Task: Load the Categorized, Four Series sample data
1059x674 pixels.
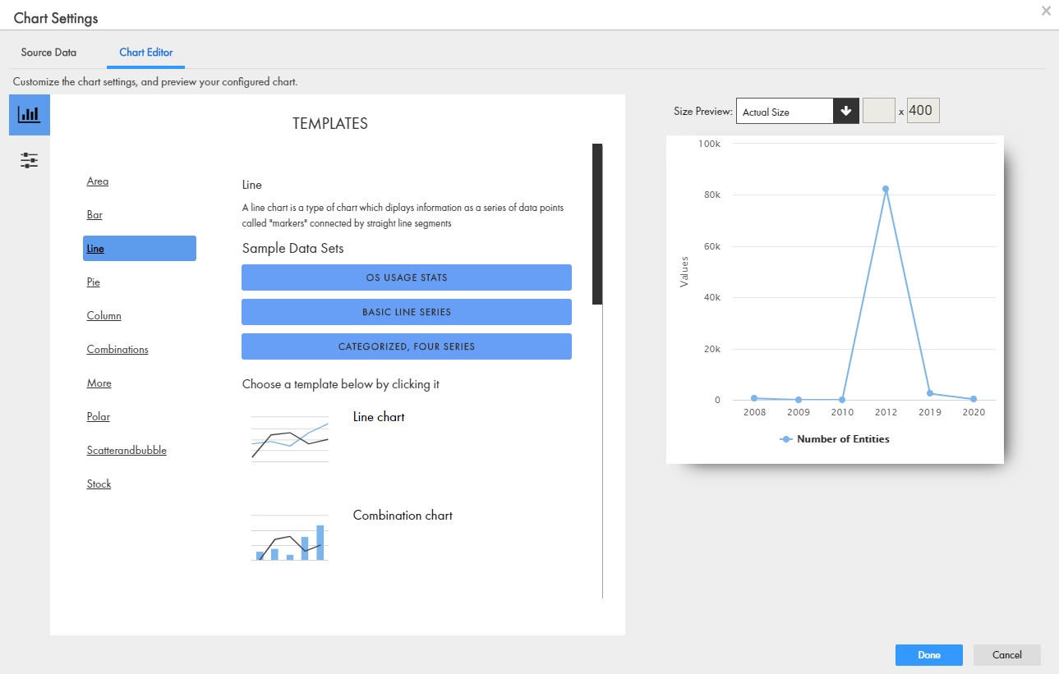Action: (x=407, y=346)
